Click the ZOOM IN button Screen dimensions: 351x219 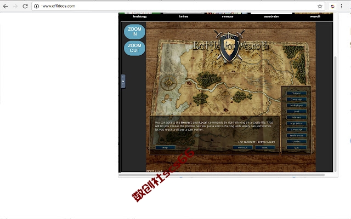click(x=134, y=32)
